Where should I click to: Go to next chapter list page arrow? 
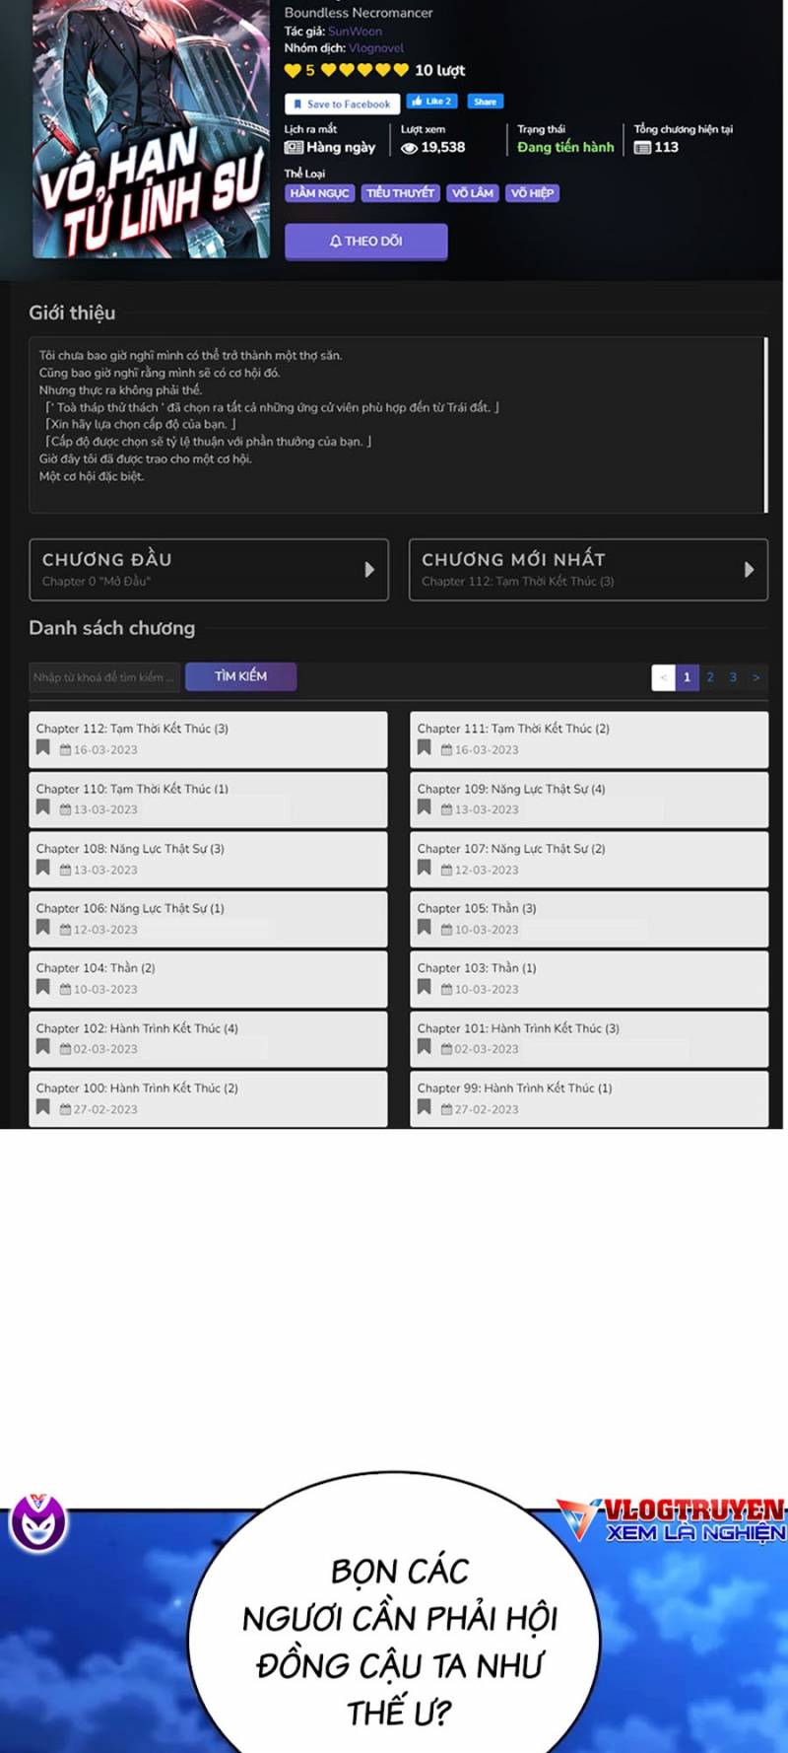pos(755,677)
